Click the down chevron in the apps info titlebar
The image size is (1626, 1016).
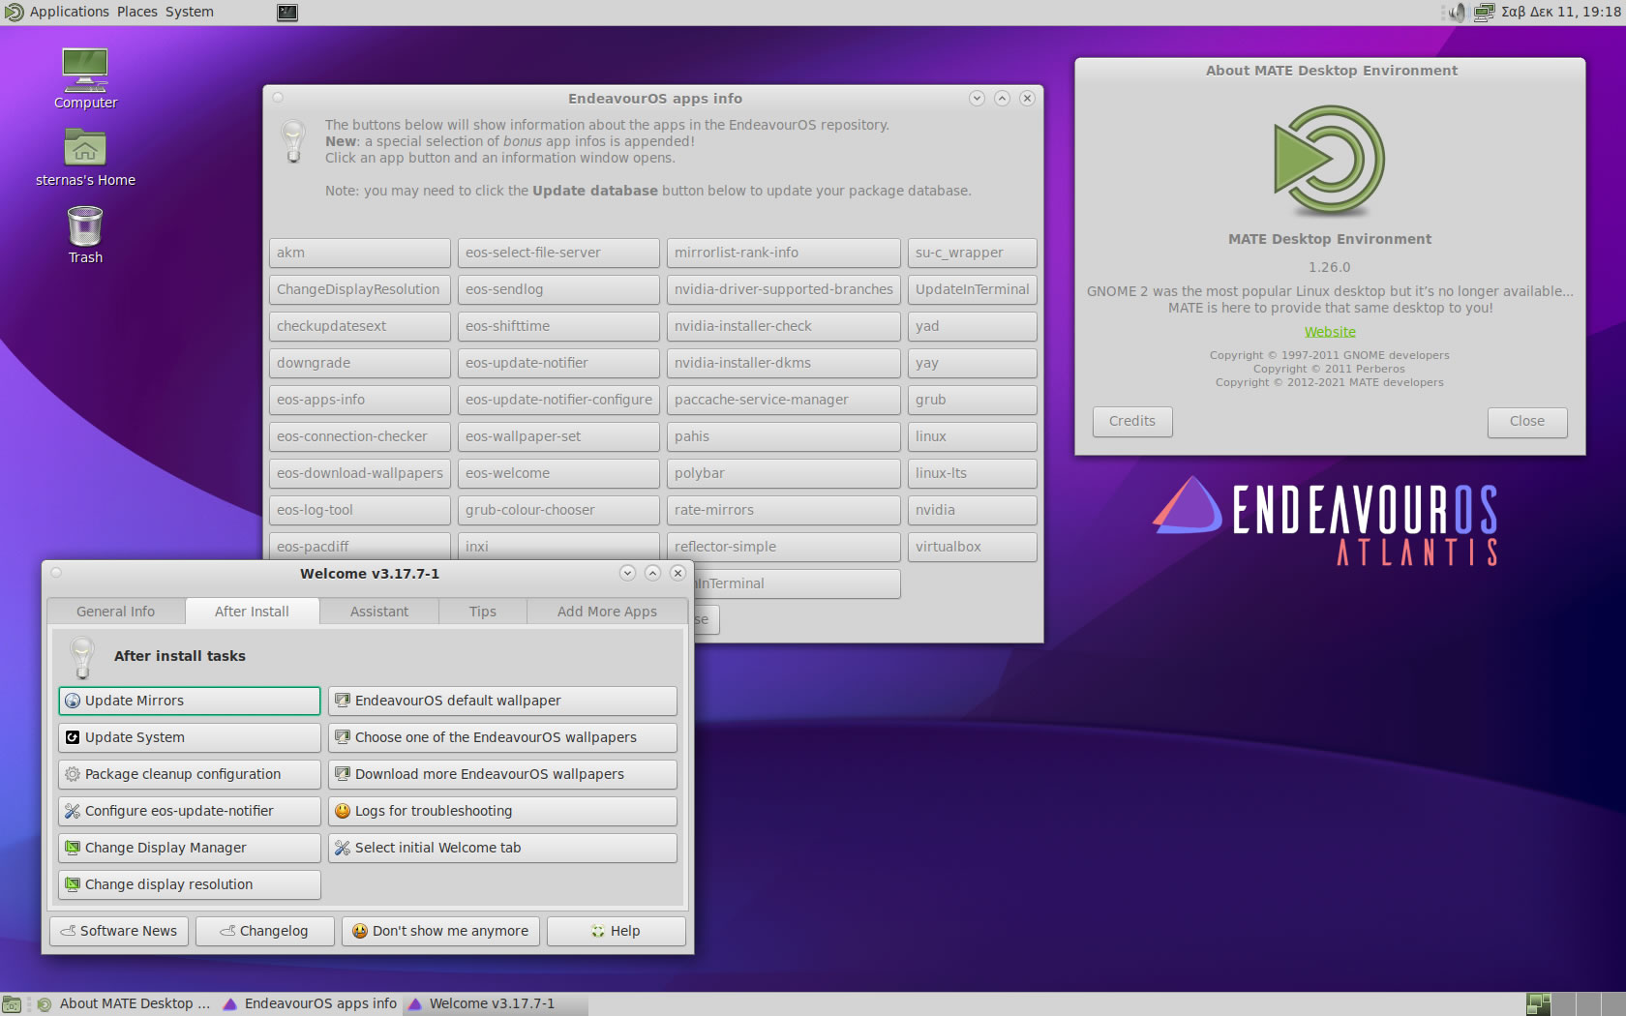tap(977, 98)
